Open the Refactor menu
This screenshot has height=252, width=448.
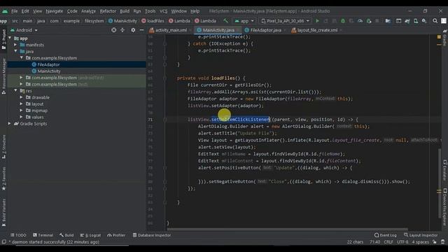(x=108, y=11)
